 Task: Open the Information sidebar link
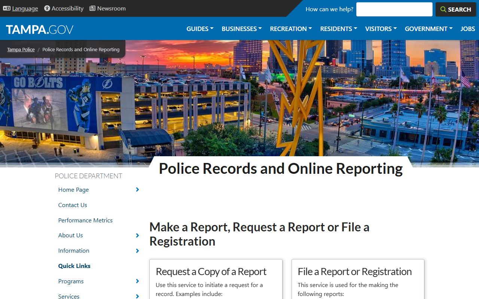(x=74, y=251)
